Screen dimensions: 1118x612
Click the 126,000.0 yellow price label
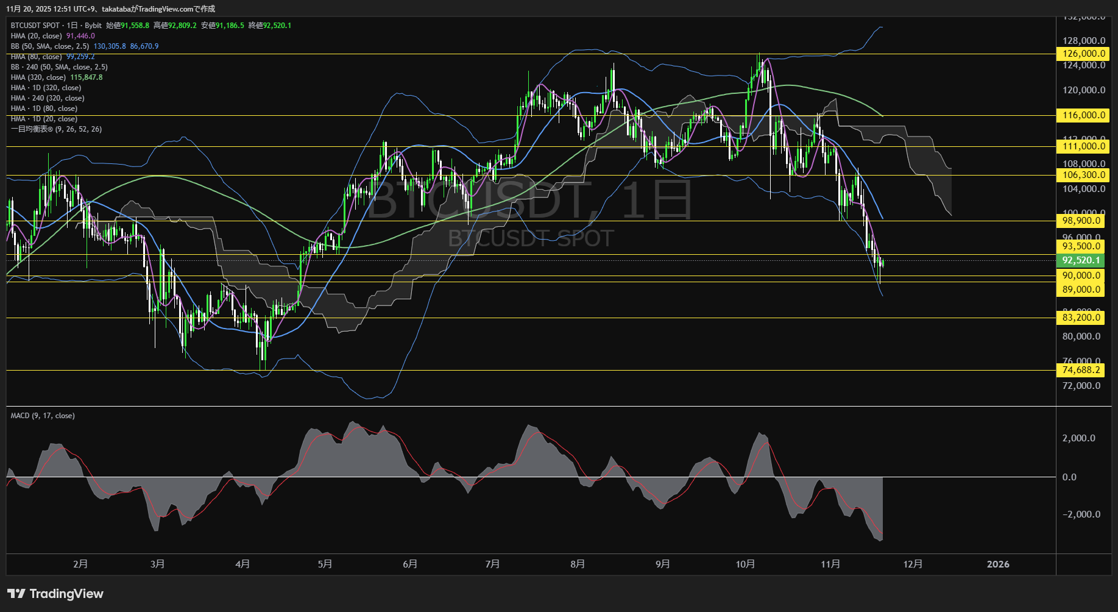(x=1083, y=54)
